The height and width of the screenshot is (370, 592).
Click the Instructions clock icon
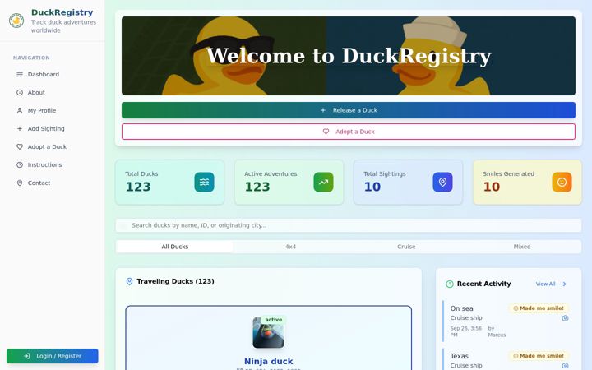point(20,165)
